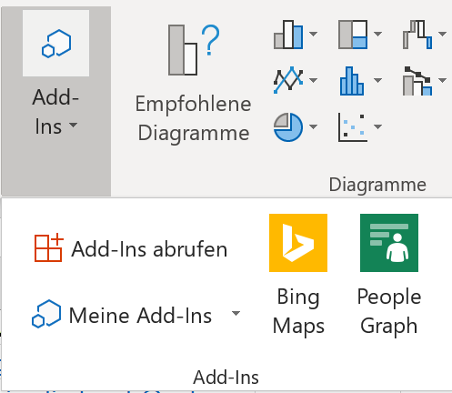Click the Add-Ins abrufen store icon
452x393 pixels.
tap(49, 248)
